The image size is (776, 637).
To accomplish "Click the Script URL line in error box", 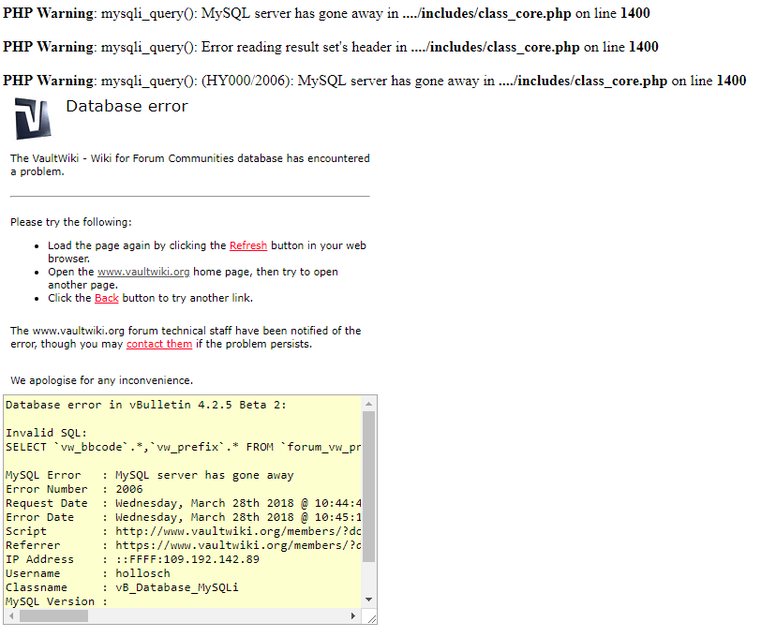I will pyautogui.click(x=183, y=531).
